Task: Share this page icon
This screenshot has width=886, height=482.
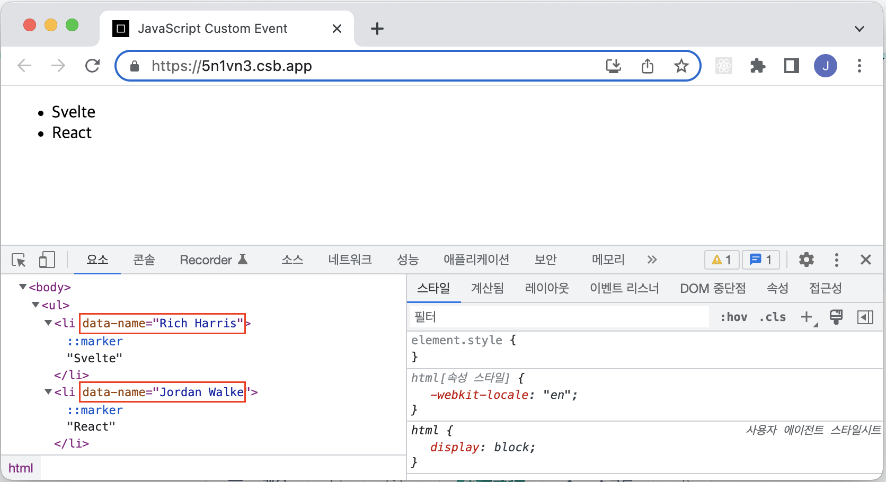Action: tap(648, 66)
